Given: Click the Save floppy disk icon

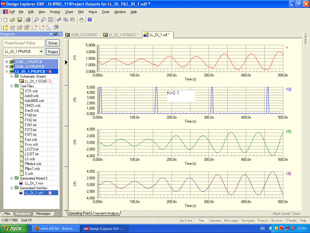Looking at the screenshot, I should [x=19, y=20].
